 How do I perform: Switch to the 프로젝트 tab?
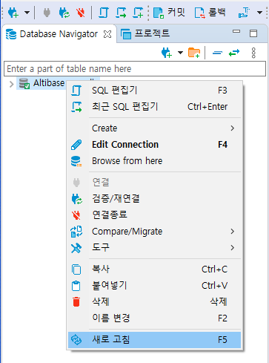click(x=145, y=33)
